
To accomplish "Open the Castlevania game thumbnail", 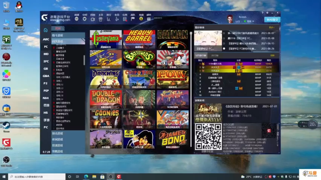I will coord(106,39).
